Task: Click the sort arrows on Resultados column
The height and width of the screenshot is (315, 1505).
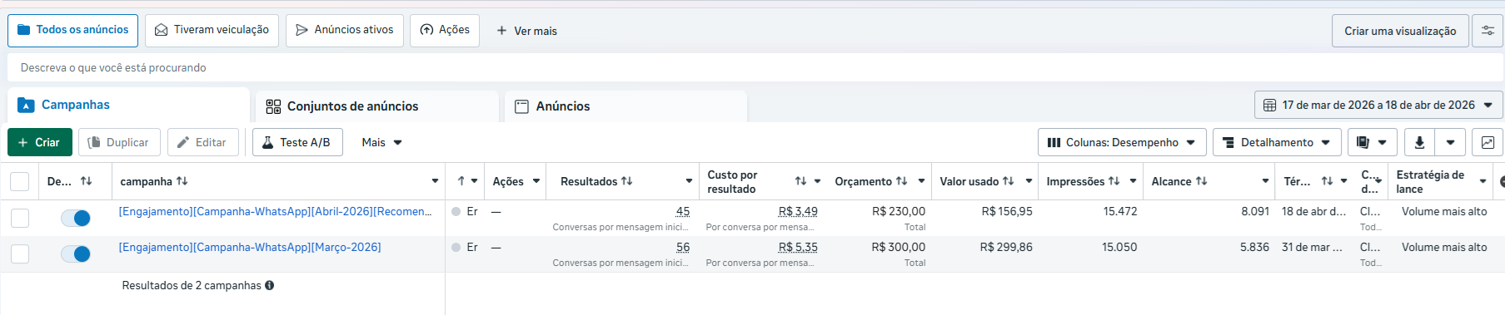Action: tap(627, 181)
